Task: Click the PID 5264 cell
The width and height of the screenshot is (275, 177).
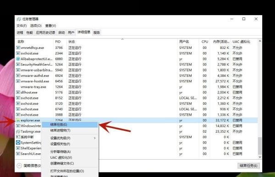Action: (59, 64)
